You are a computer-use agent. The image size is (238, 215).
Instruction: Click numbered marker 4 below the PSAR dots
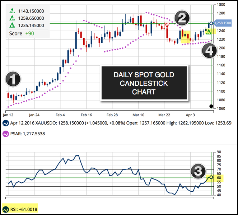(209, 51)
